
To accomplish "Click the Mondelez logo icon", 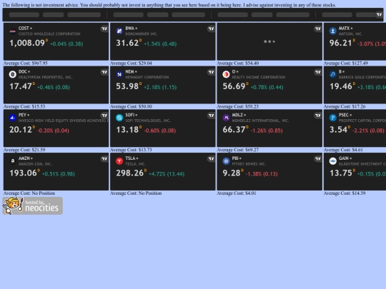I will click(x=226, y=118).
